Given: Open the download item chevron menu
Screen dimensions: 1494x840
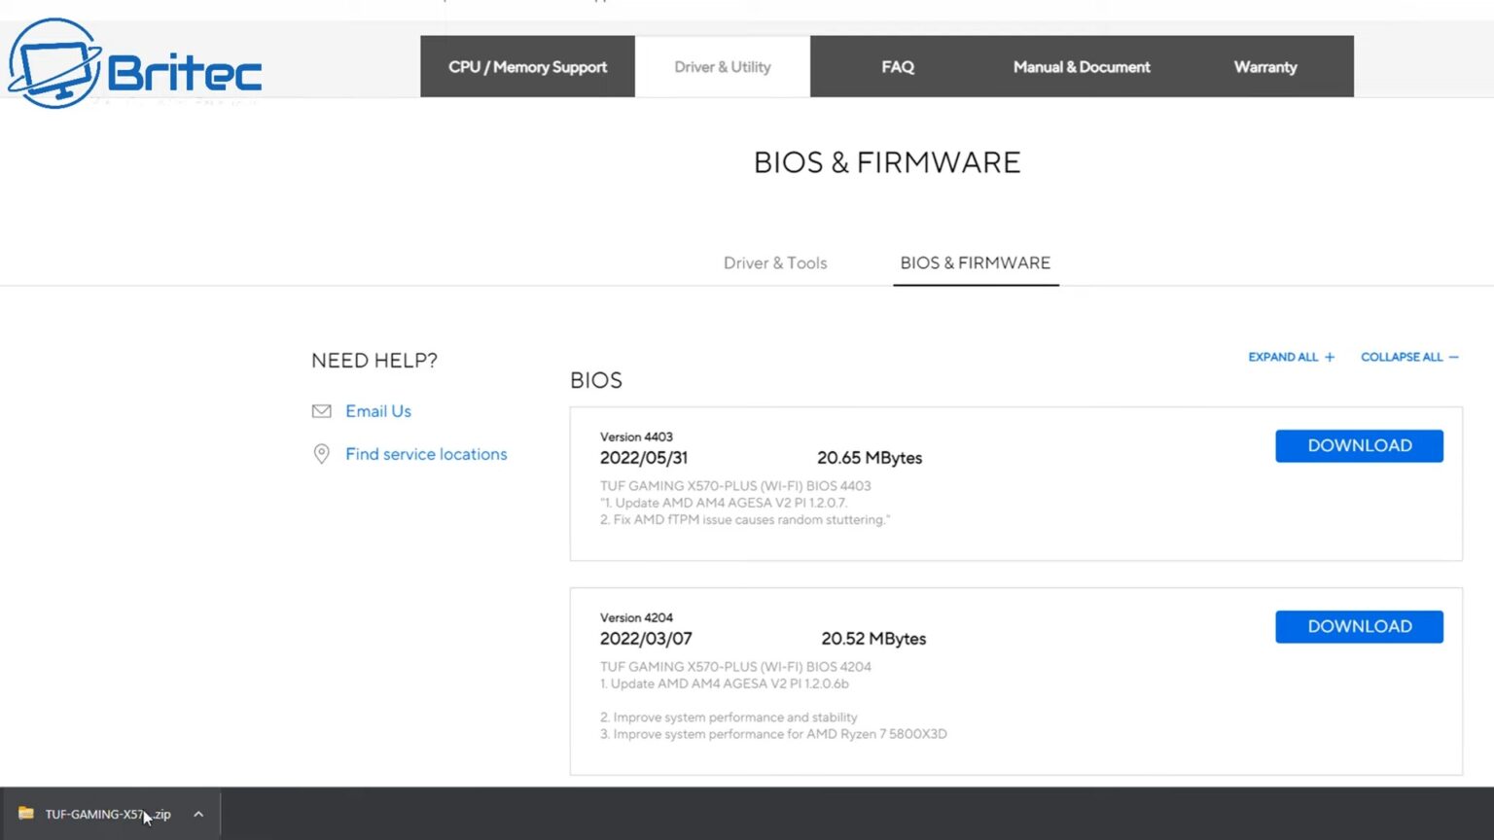Looking at the screenshot, I should [x=198, y=814].
